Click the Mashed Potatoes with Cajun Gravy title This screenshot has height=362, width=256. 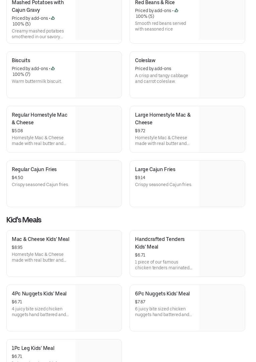[x=38, y=6]
